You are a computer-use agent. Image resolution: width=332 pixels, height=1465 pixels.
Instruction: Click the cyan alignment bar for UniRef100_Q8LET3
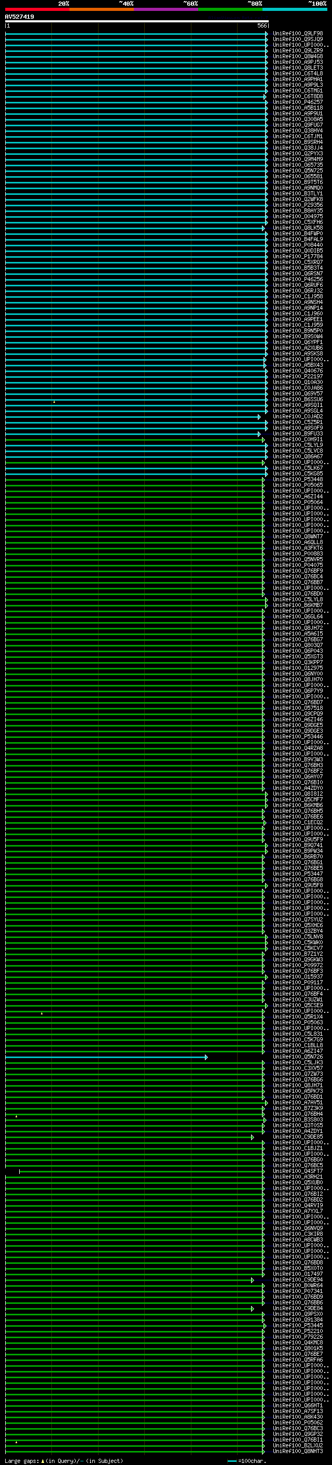coord(136,68)
